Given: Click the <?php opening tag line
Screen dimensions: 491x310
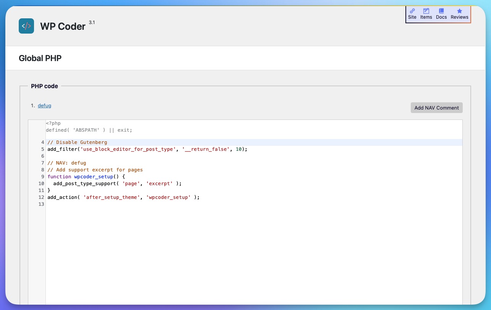Looking at the screenshot, I should (53, 123).
